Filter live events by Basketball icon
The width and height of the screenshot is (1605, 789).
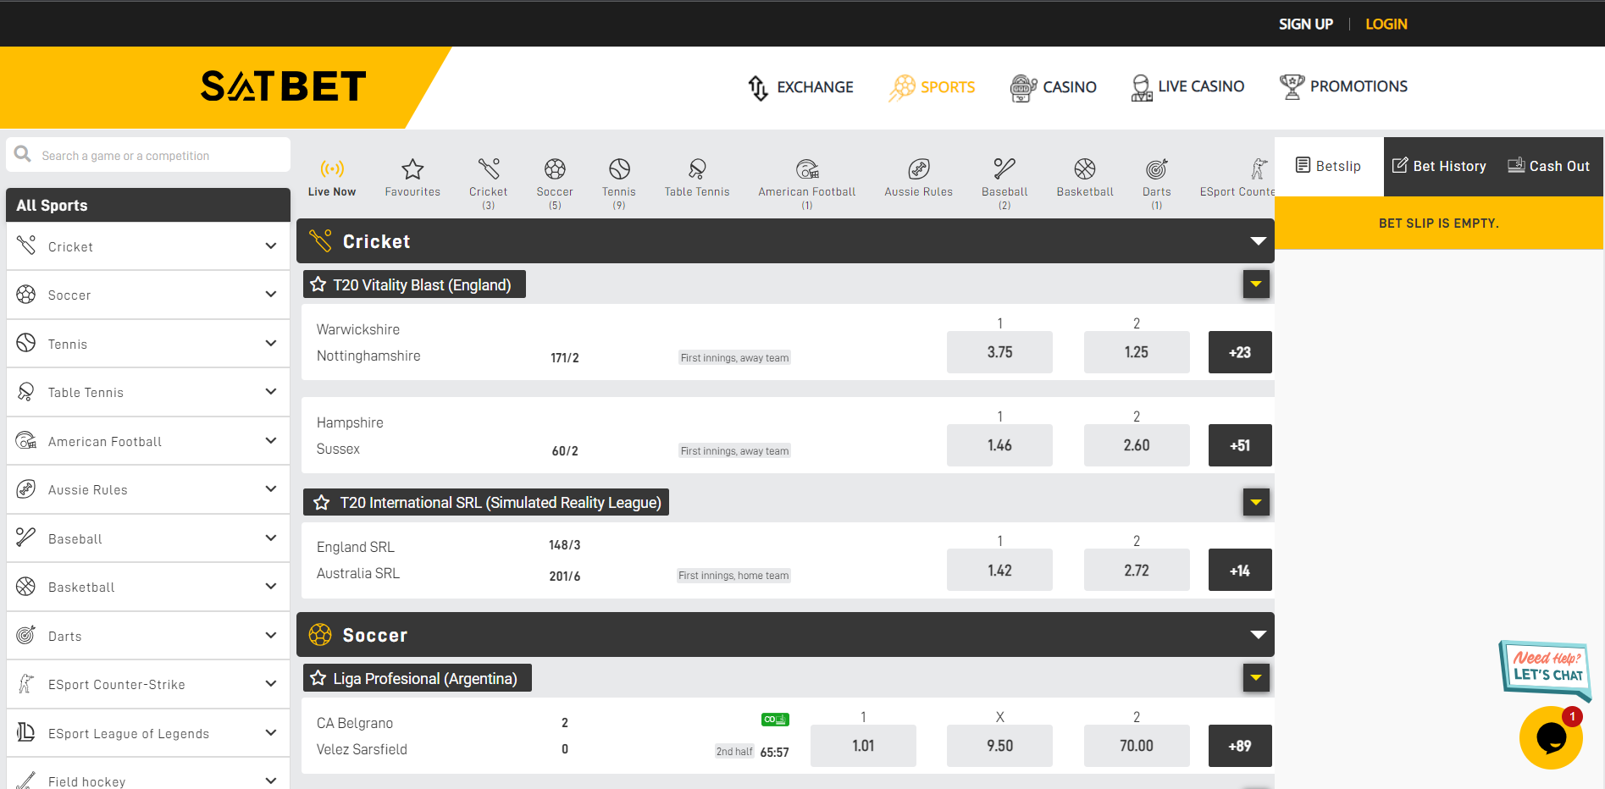[x=1085, y=168]
